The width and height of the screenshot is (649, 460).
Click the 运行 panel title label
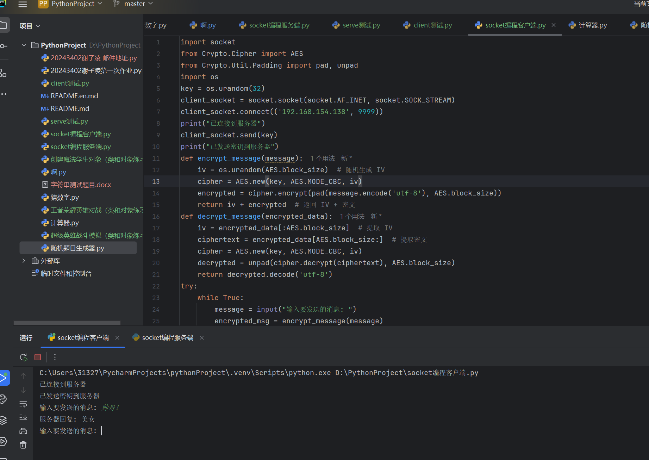26,337
